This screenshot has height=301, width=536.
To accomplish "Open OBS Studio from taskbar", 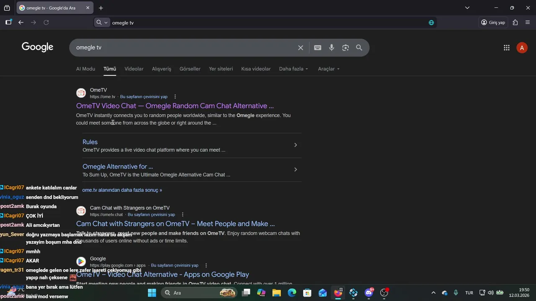I will (x=384, y=293).
